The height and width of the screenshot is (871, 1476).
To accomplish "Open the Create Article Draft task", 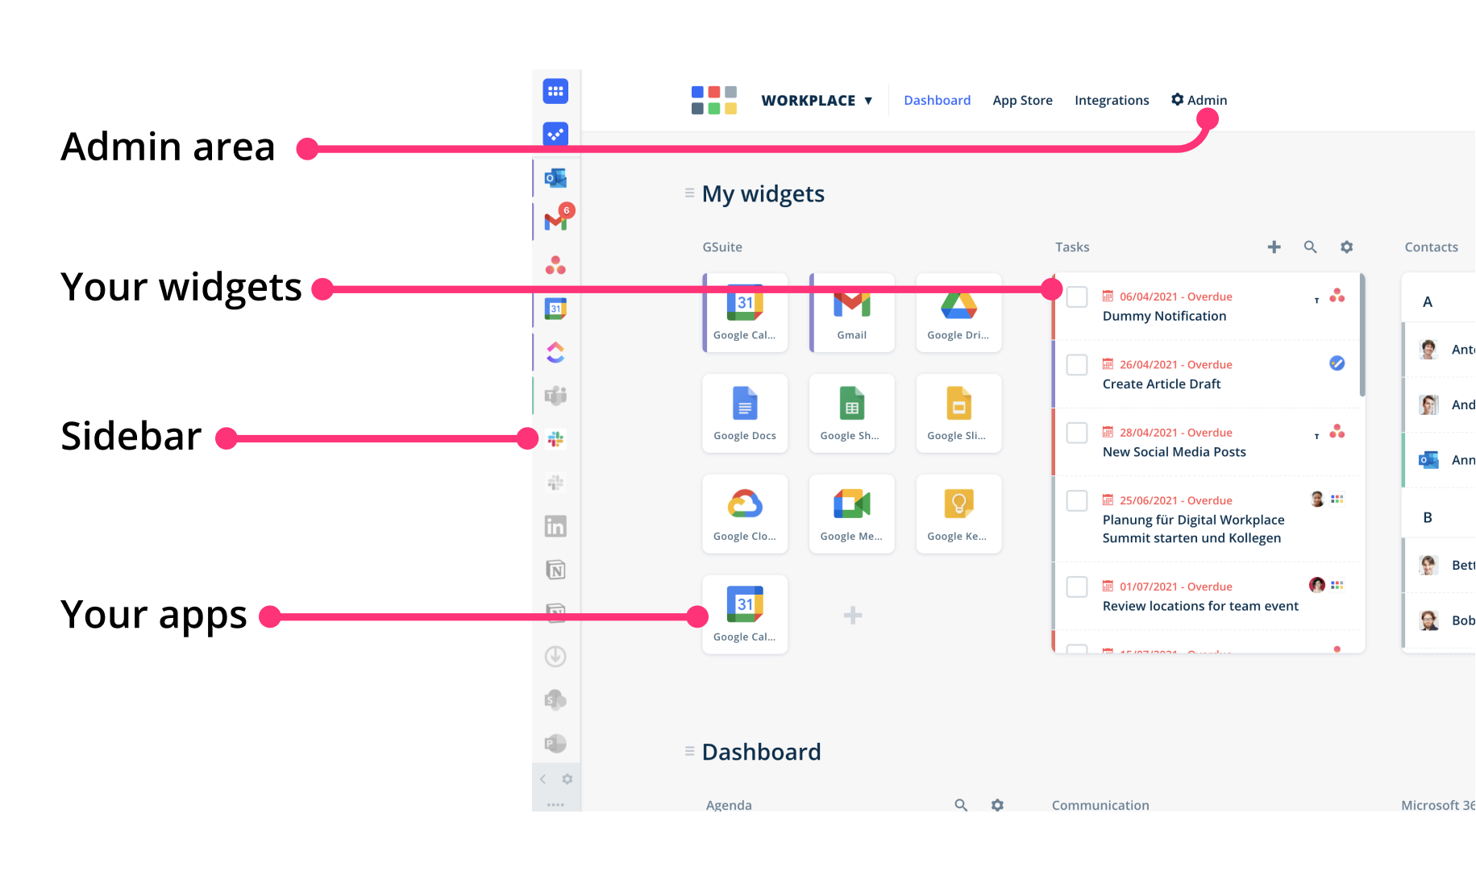I will [1162, 384].
